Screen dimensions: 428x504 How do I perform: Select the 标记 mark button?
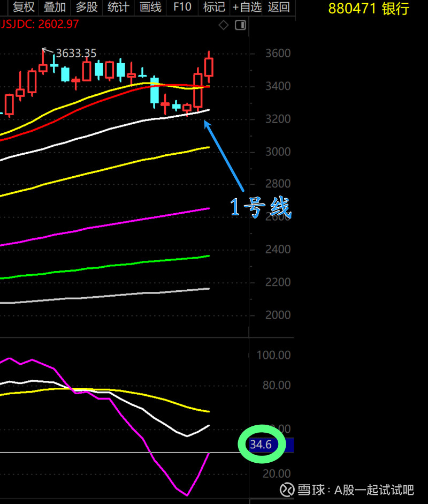point(214,7)
